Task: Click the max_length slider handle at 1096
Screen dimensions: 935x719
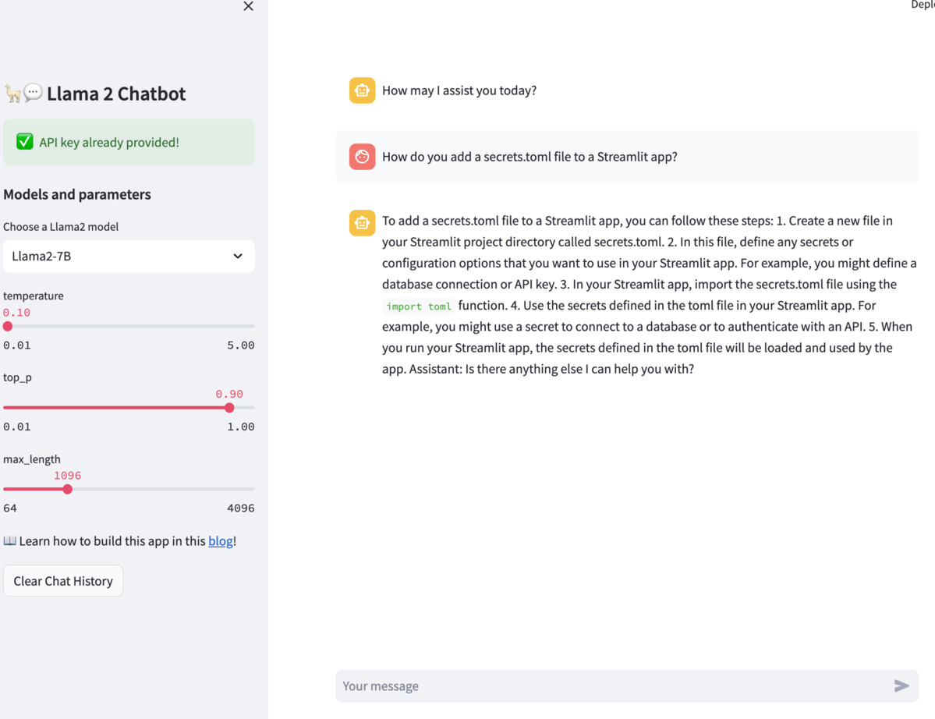Action: [68, 489]
